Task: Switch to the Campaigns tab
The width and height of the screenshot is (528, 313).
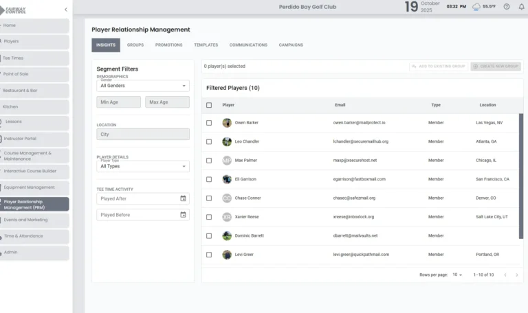Action: [291, 45]
